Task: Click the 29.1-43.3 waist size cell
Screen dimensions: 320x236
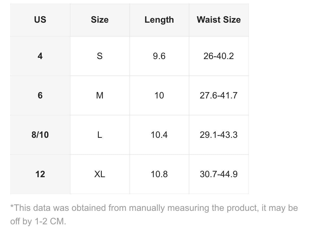Action: click(x=219, y=135)
